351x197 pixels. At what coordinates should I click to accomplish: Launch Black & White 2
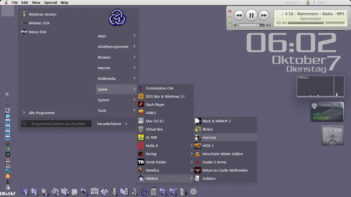coord(225,121)
